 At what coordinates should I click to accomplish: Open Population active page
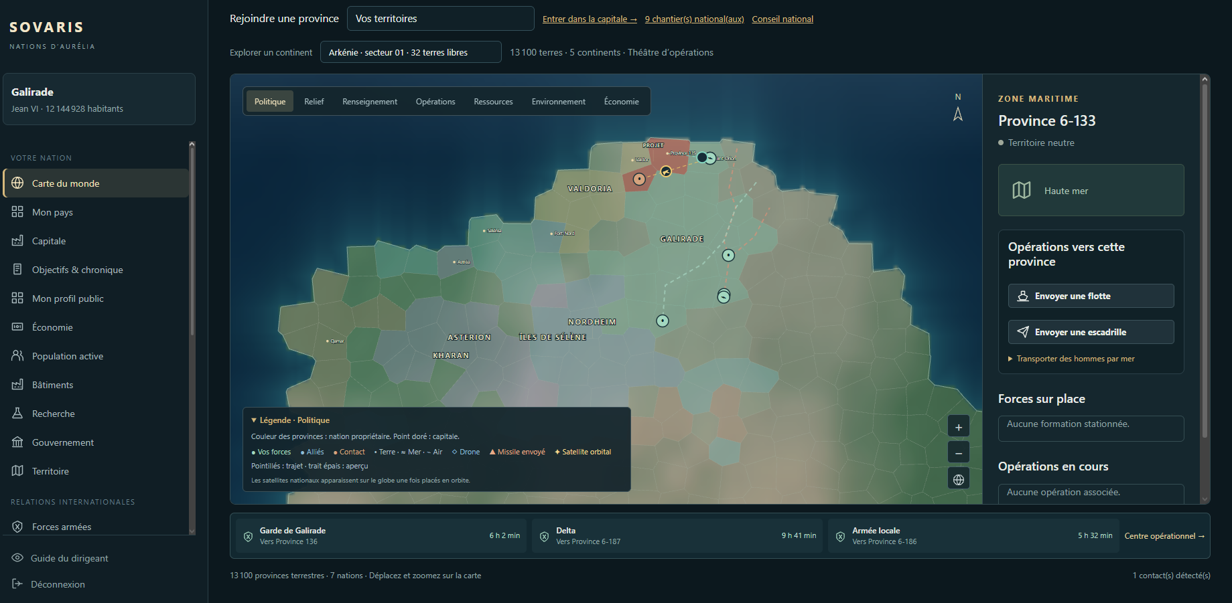coord(96,356)
